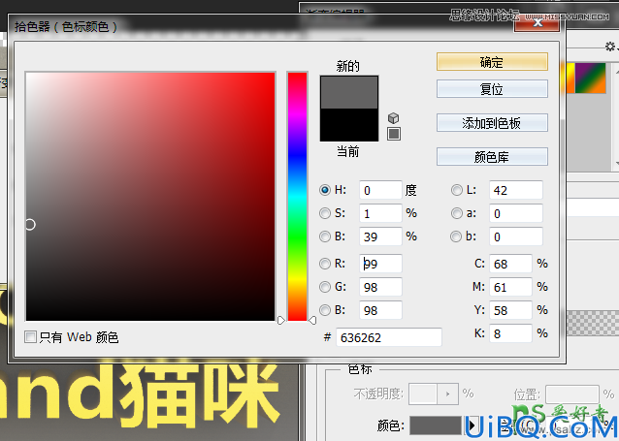Click the Y yellow input showing 58
Viewport: 619px width, 441px height.
(510, 310)
